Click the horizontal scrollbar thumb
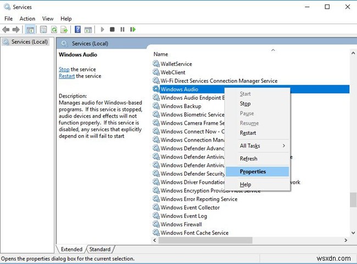357x264 pixels. [205, 240]
